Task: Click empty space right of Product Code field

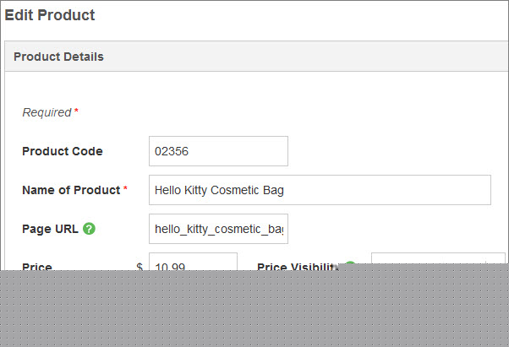Action: [390, 151]
